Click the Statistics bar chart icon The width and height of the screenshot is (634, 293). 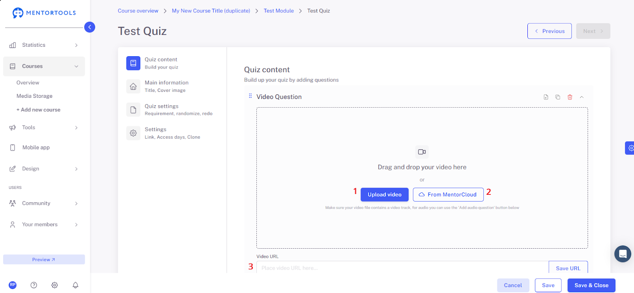pos(13,45)
